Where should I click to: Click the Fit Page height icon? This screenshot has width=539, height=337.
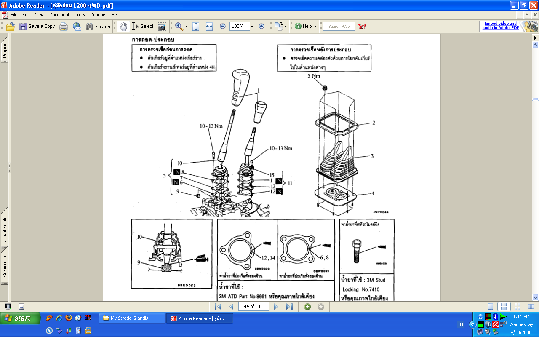pyautogui.click(x=196, y=27)
